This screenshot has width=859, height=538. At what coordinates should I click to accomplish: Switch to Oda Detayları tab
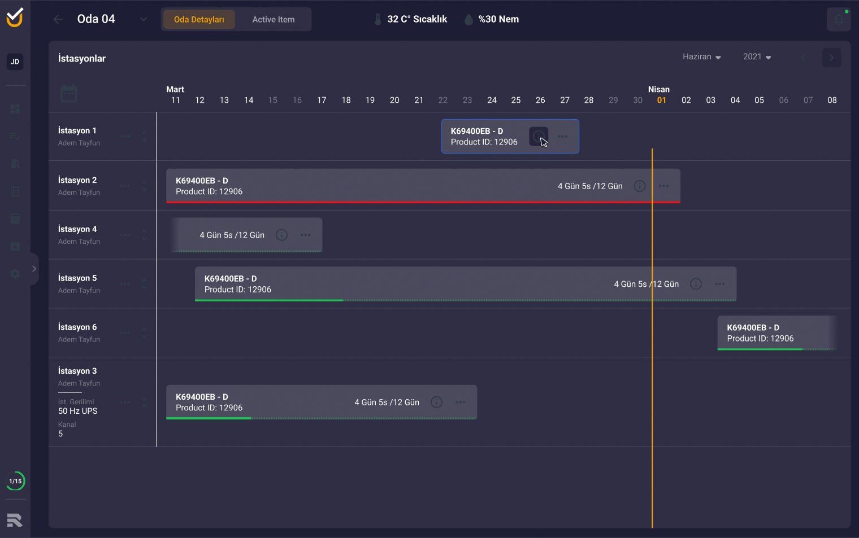(x=199, y=19)
